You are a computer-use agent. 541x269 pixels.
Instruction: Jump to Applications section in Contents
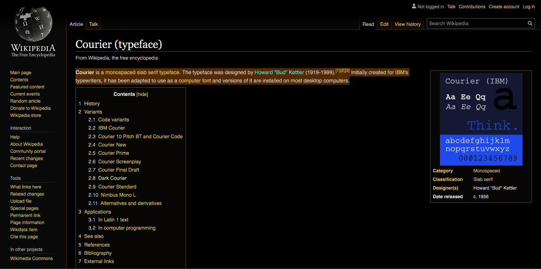coord(98,212)
